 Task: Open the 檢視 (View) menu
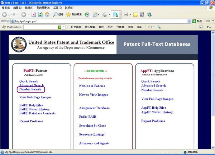click(29, 8)
